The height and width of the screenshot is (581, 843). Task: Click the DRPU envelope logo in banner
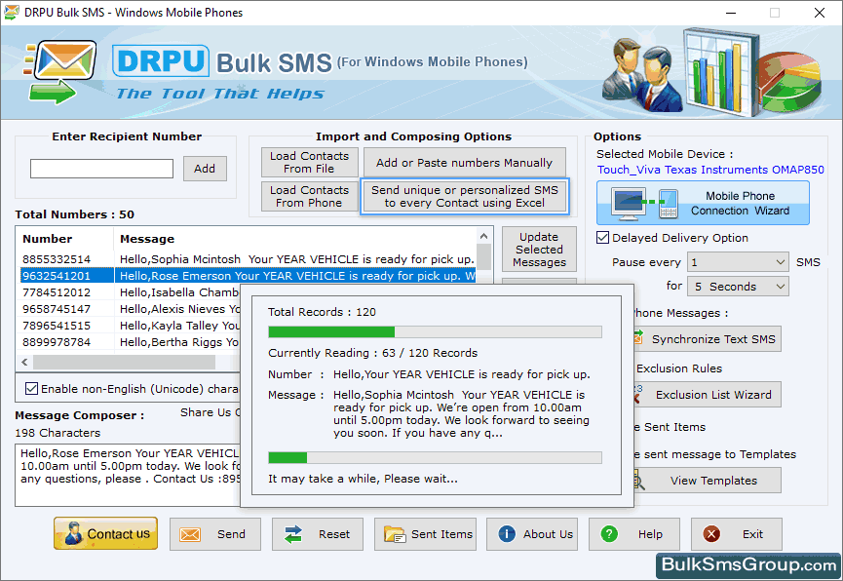[61, 71]
